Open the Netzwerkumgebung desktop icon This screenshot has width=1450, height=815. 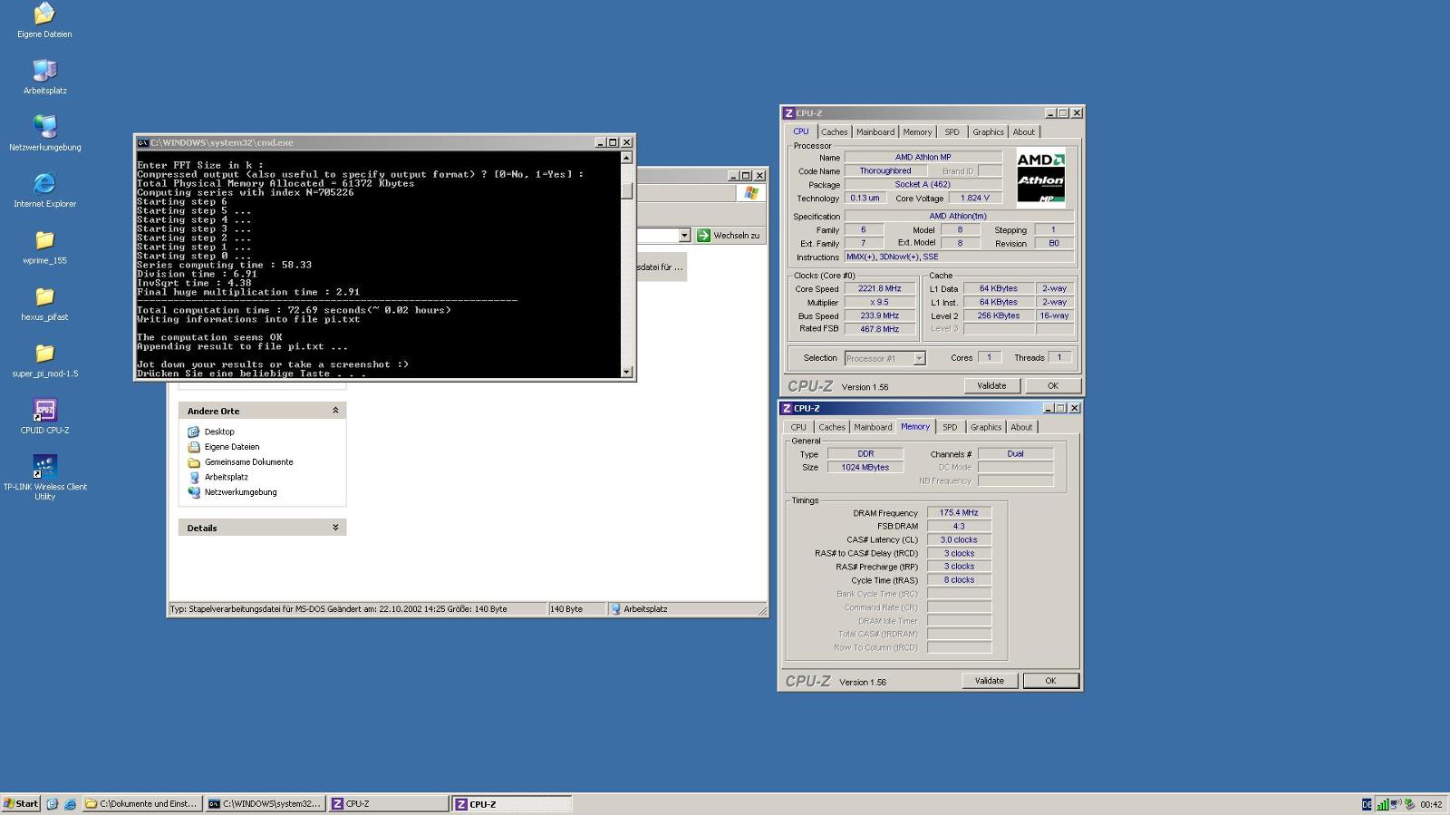tap(44, 133)
